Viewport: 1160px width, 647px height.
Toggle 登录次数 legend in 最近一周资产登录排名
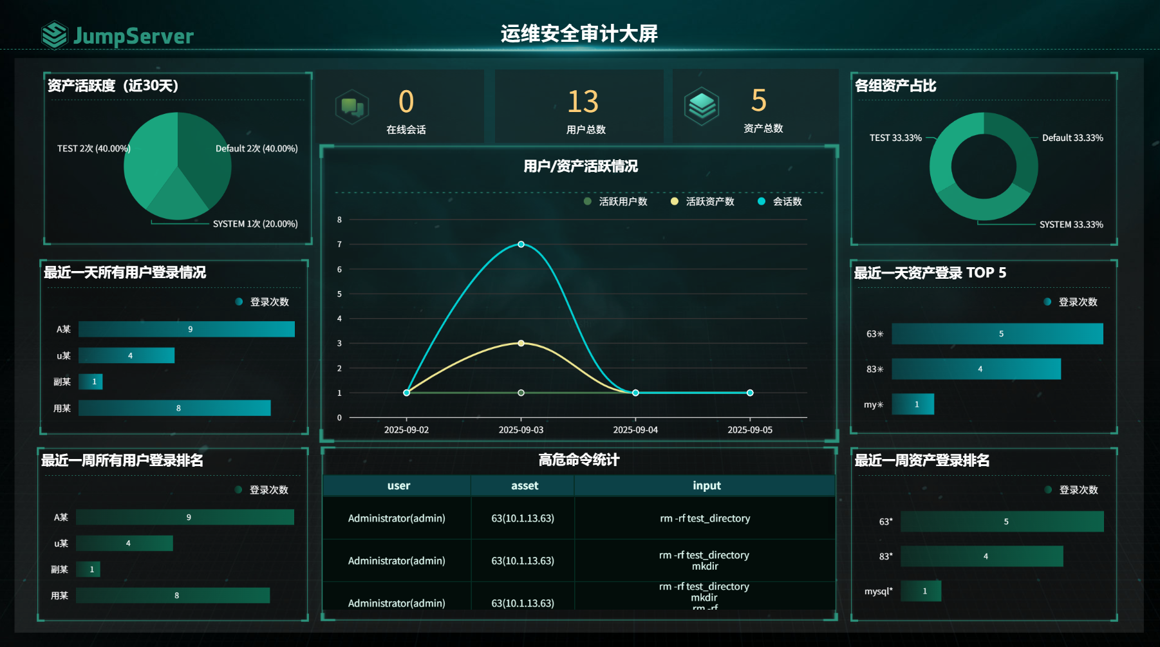tap(1071, 490)
